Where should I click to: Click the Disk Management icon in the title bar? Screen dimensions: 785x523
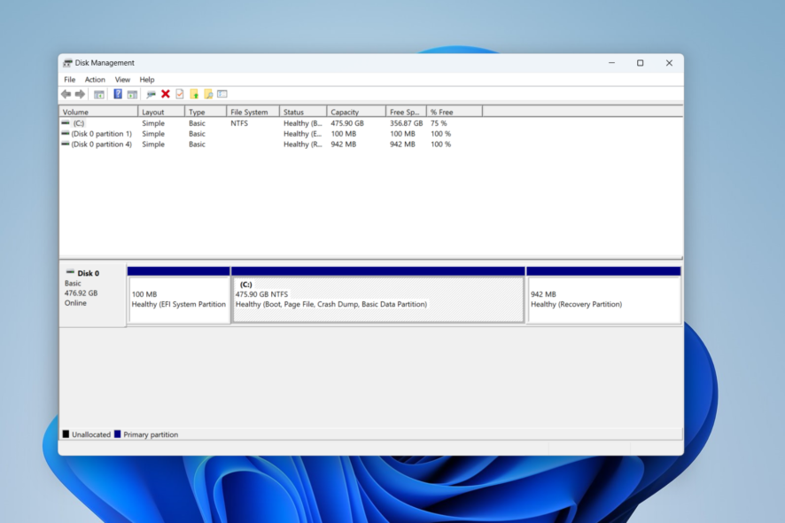pyautogui.click(x=66, y=62)
